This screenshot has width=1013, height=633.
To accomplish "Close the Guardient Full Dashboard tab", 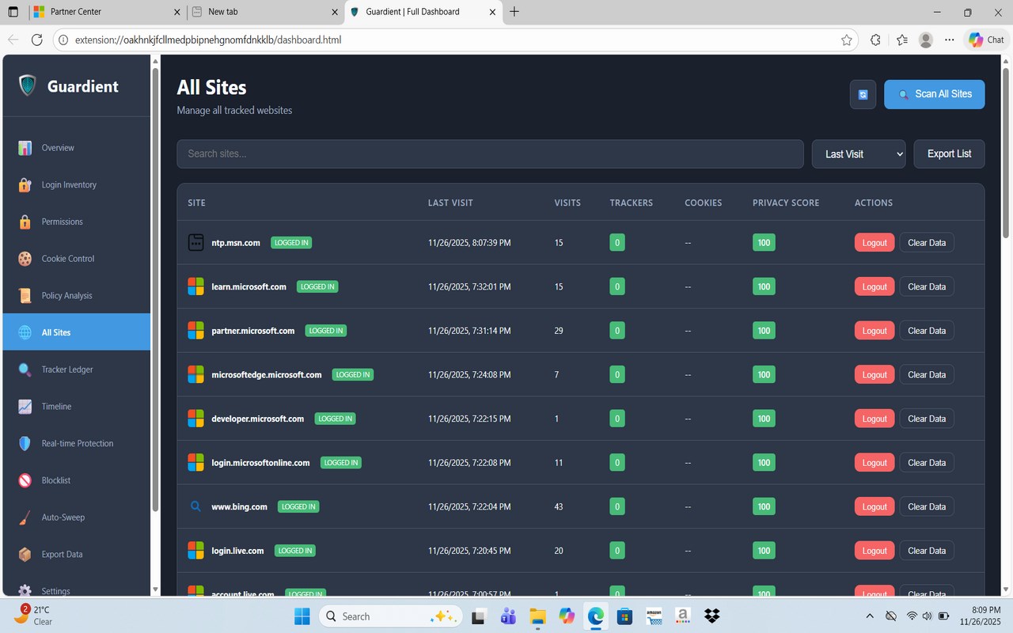I will pyautogui.click(x=494, y=12).
